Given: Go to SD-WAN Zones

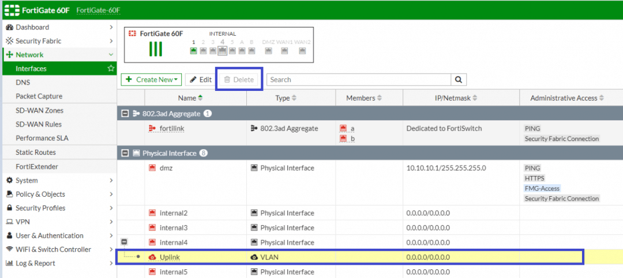Looking at the screenshot, I should point(39,111).
